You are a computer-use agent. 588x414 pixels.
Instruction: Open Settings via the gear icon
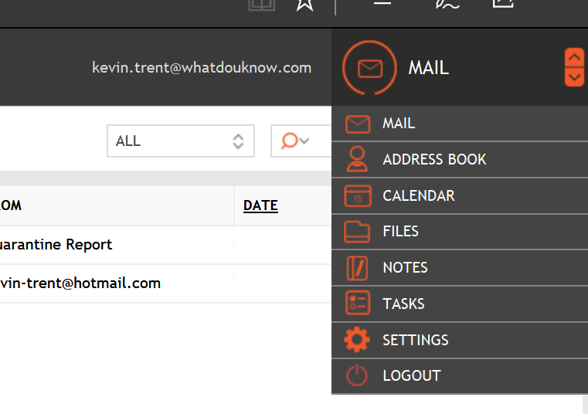point(357,340)
